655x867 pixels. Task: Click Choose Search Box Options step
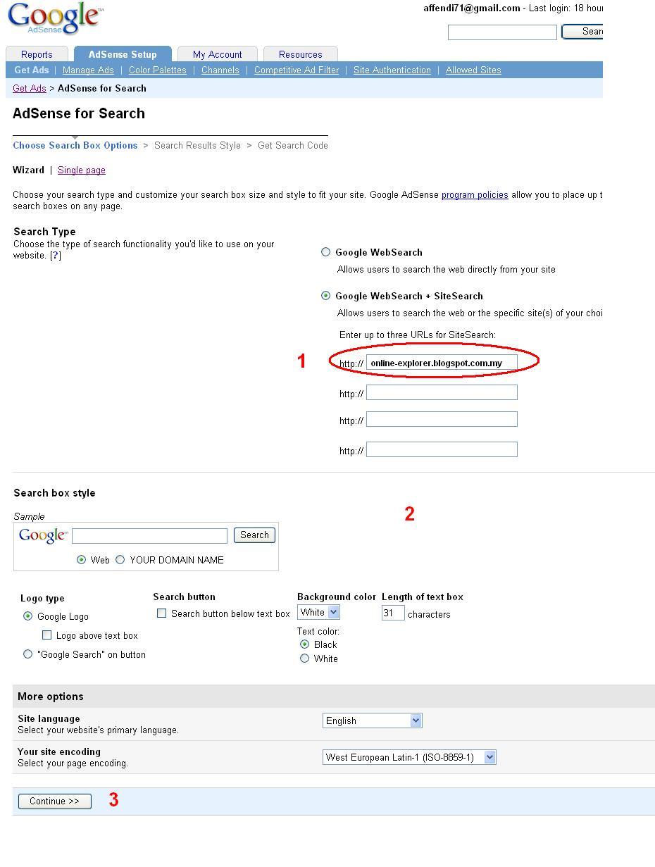tap(75, 145)
